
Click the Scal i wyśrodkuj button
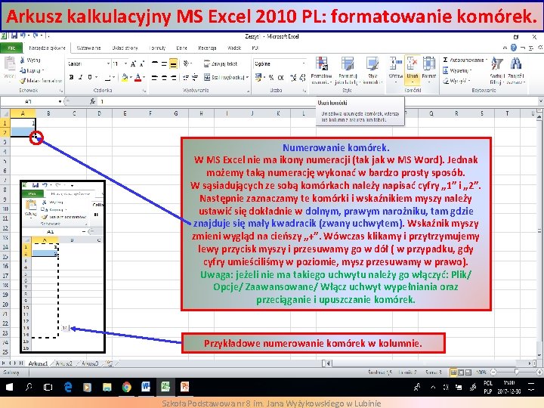224,77
